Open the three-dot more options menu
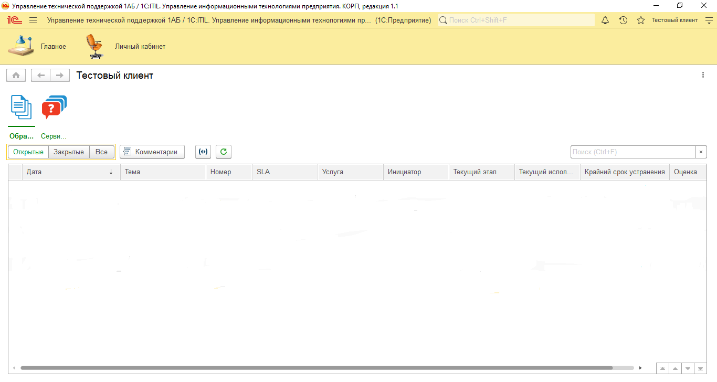The height and width of the screenshot is (382, 717). pyautogui.click(x=703, y=75)
